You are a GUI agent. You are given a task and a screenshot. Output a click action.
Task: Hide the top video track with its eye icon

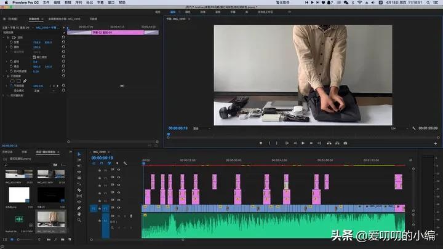[x=119, y=170]
